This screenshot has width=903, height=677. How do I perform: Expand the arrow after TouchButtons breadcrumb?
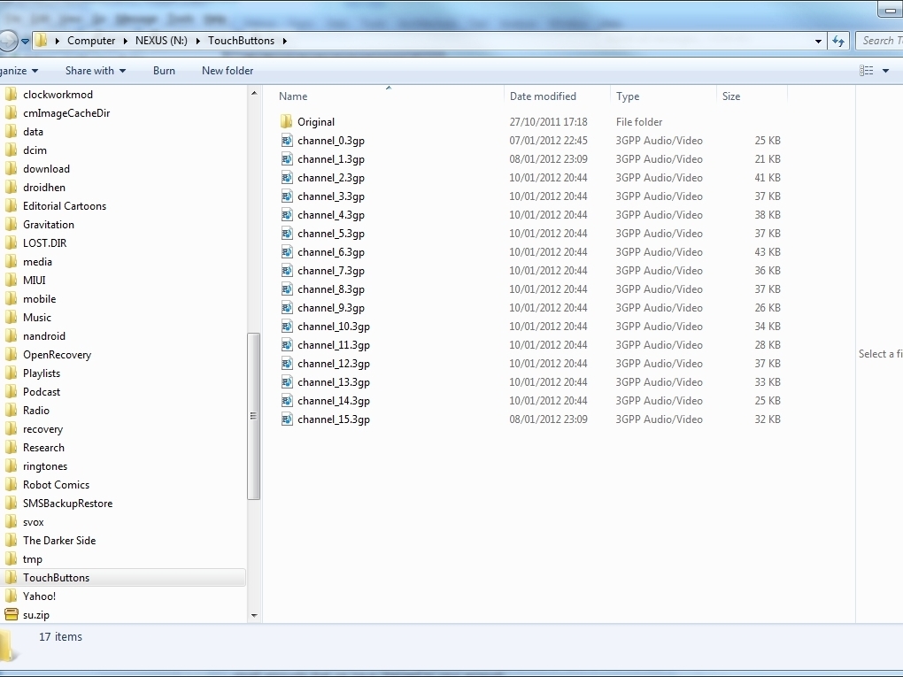click(284, 41)
